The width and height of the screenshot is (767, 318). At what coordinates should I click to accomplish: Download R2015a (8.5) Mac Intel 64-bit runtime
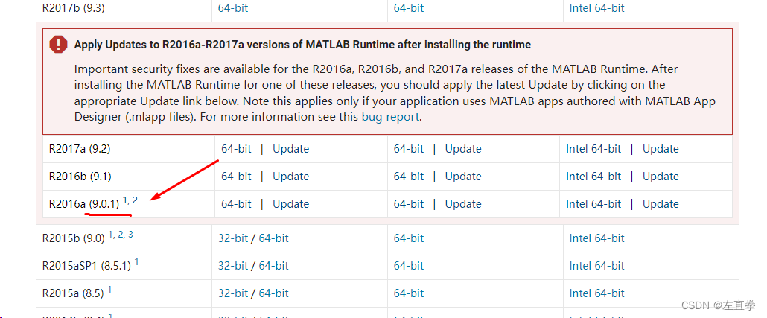(596, 293)
